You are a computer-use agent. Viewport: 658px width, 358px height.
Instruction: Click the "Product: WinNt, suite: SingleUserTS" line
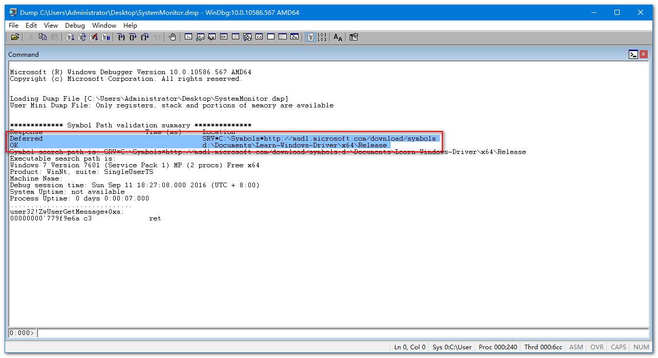[x=81, y=172]
